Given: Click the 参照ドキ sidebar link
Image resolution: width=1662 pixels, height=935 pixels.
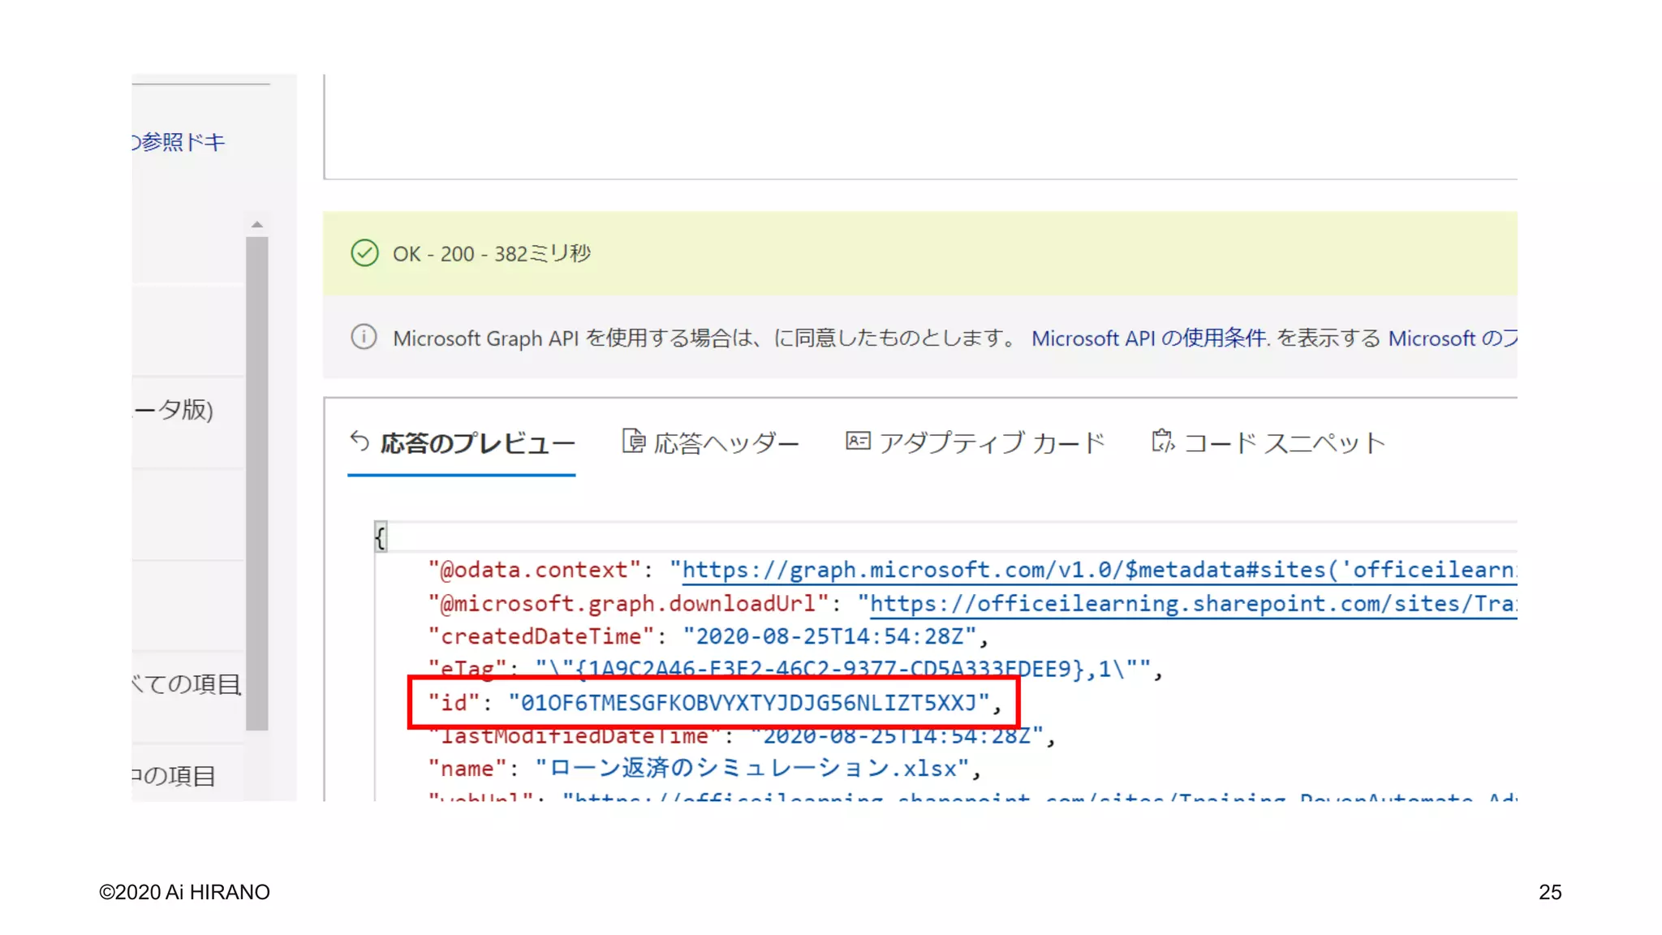Looking at the screenshot, I should (180, 142).
